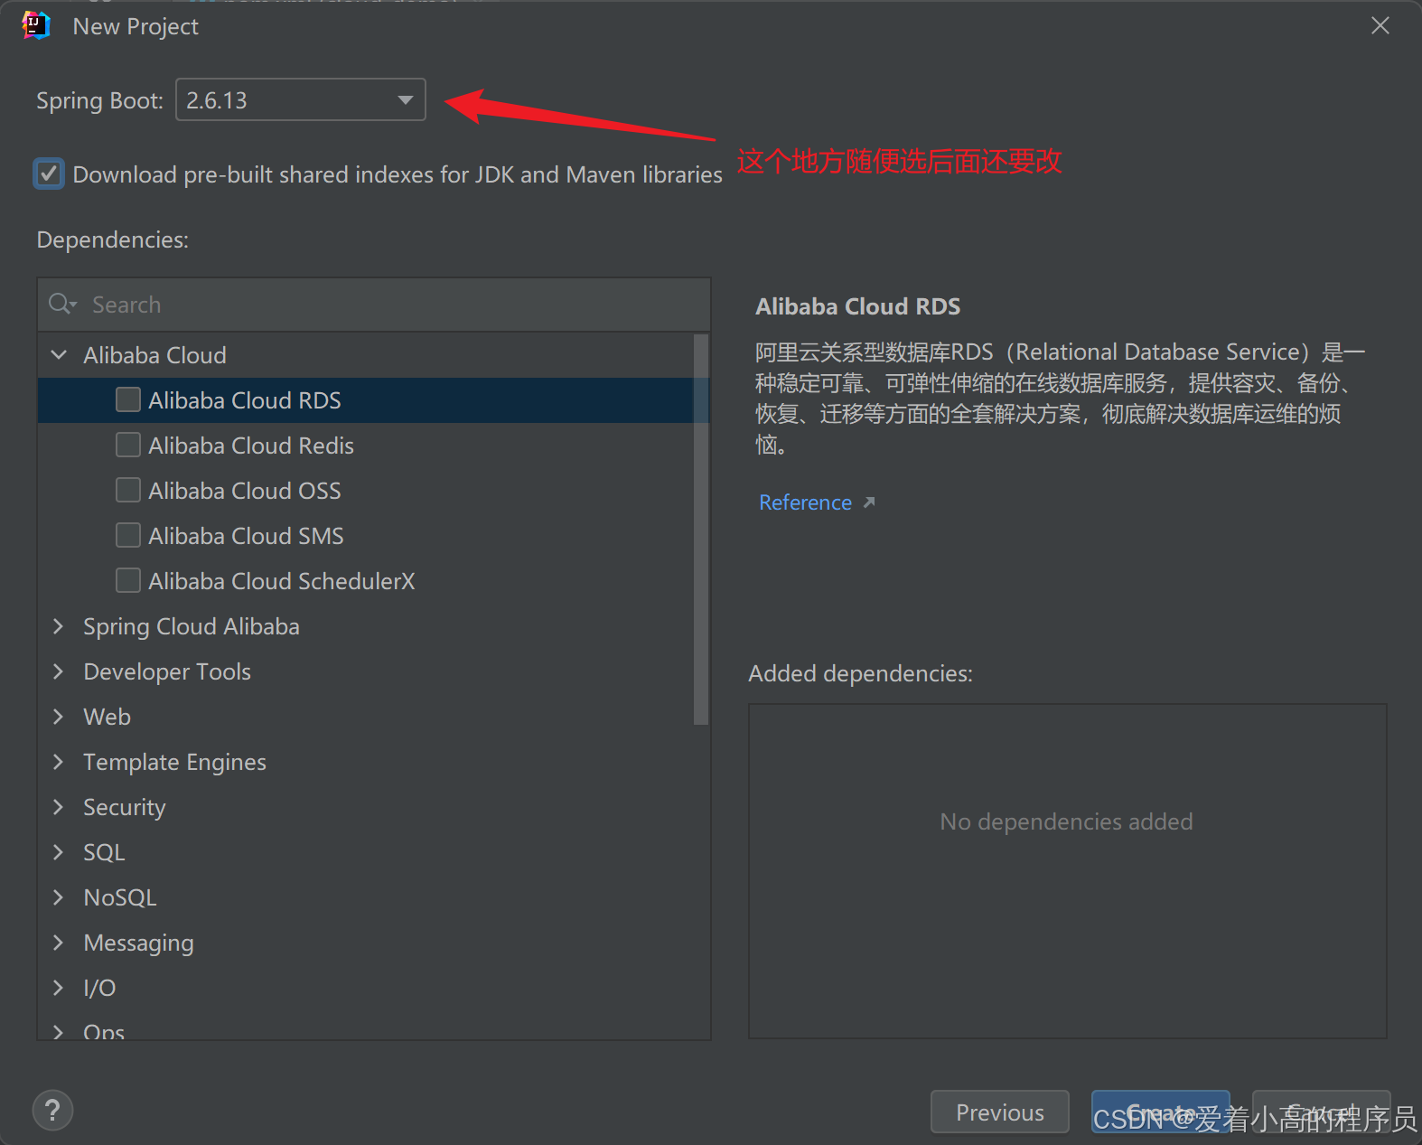Click the dependencies list scrollbar
Screen dimensions: 1422x1145
701,530
